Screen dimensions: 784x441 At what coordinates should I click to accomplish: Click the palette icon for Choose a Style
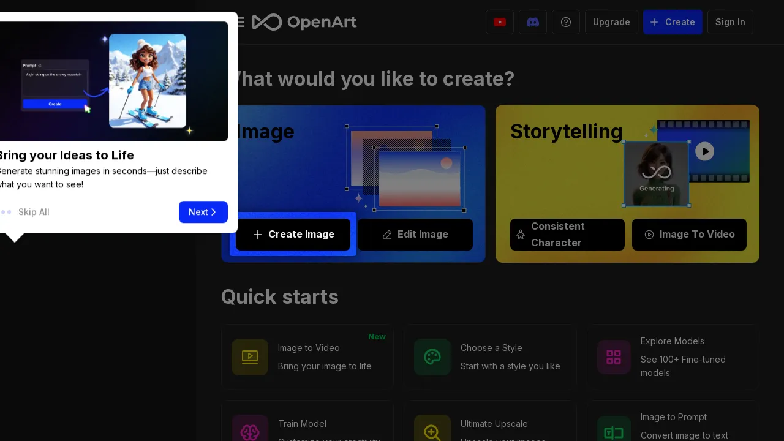[432, 357]
